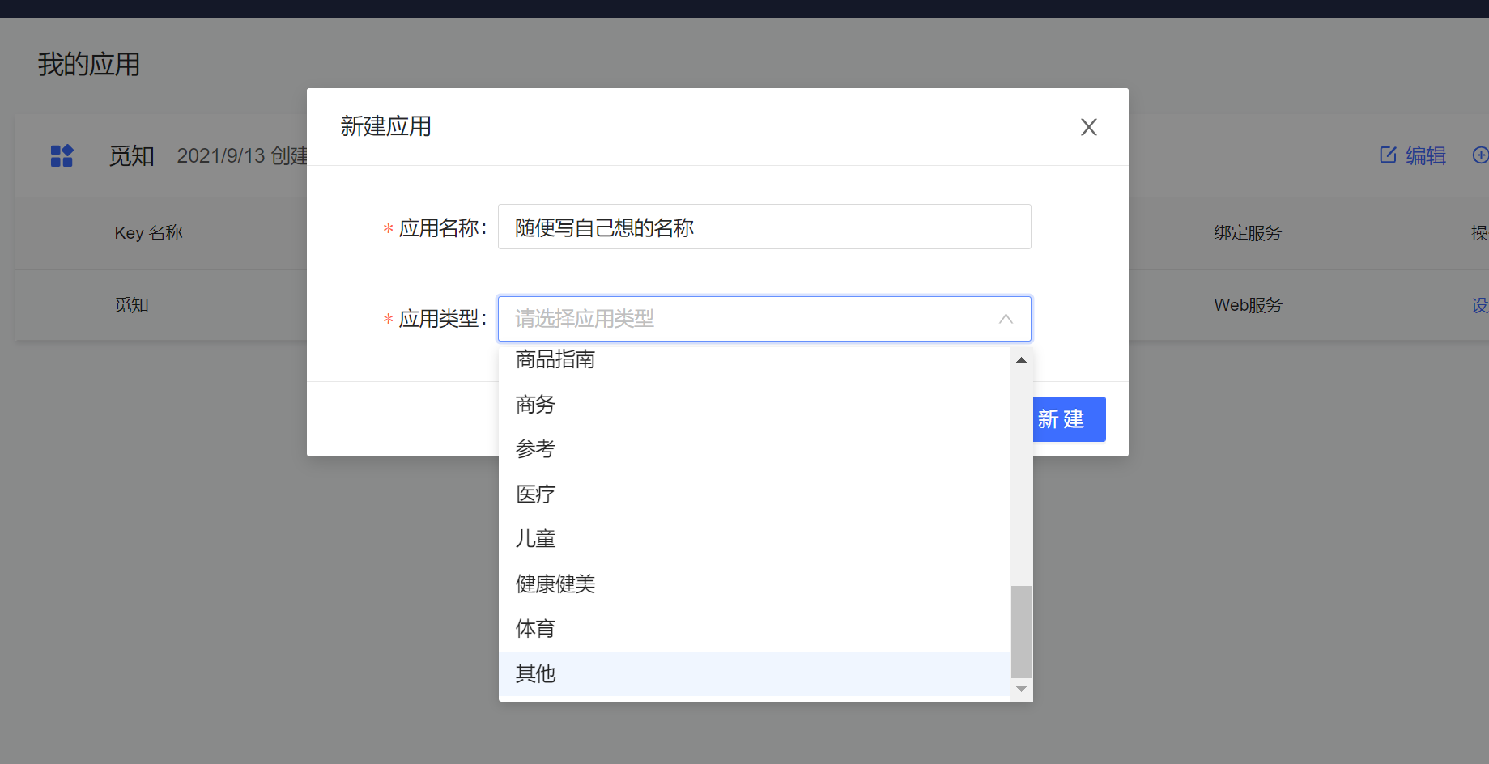Pick the 儿童 option
Screen dimensions: 1489x764
click(535, 539)
